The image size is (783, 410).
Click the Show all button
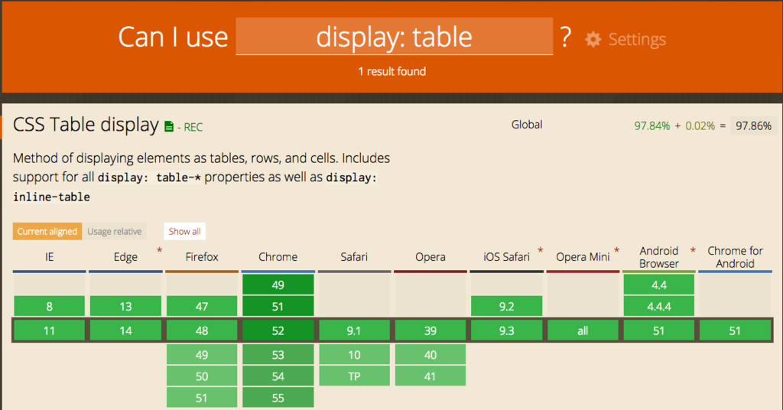coord(185,231)
